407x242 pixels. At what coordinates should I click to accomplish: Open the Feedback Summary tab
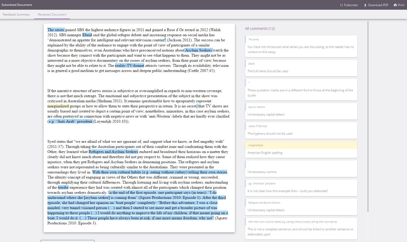tap(16, 15)
